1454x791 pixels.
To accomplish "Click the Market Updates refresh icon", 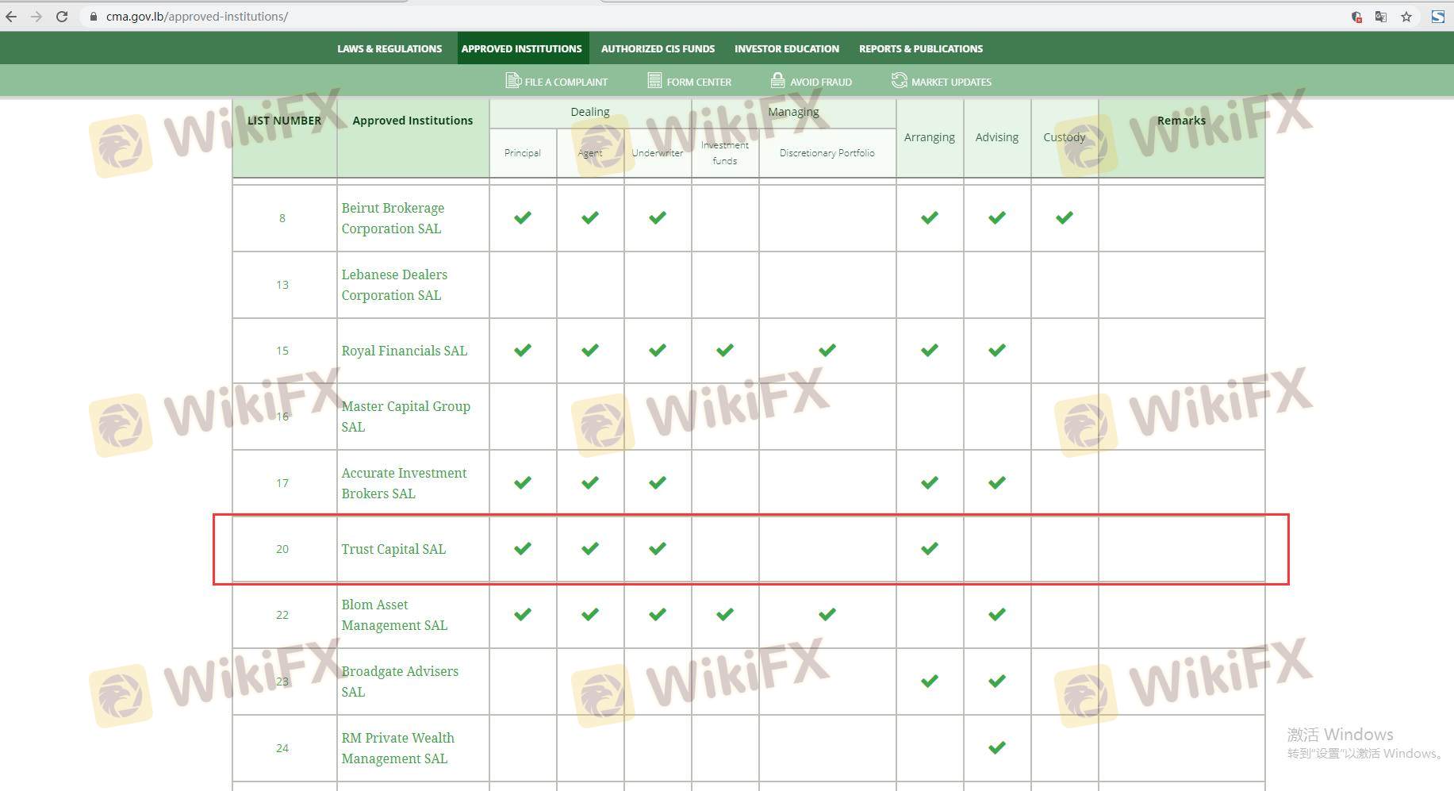I will (899, 81).
